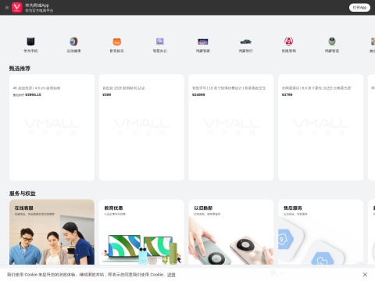Screen dimensions: 375x281
Task: Open the 售后服务 after-sales service card
Action: coord(320,232)
